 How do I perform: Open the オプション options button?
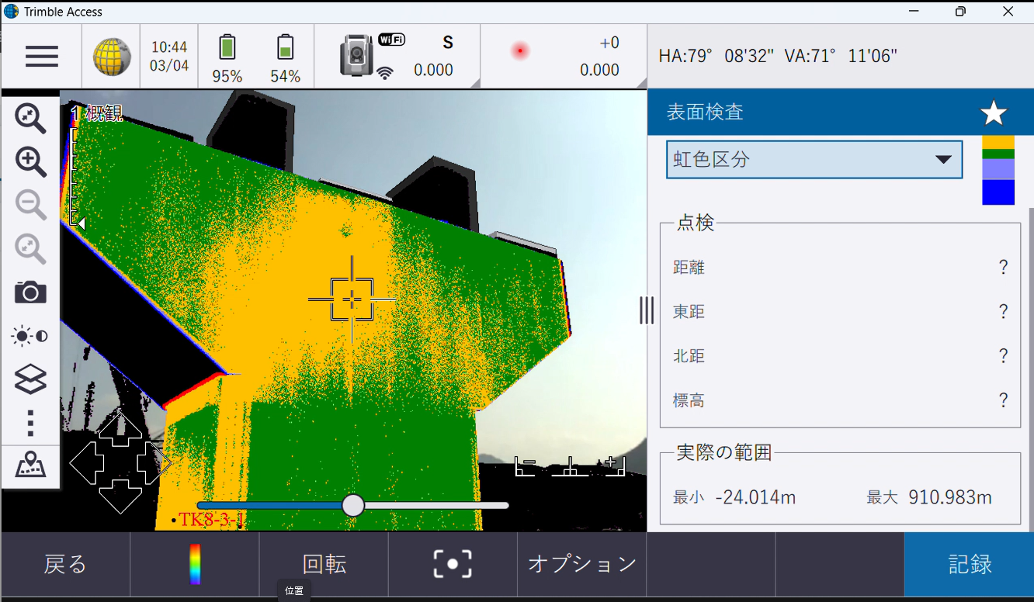tap(582, 564)
